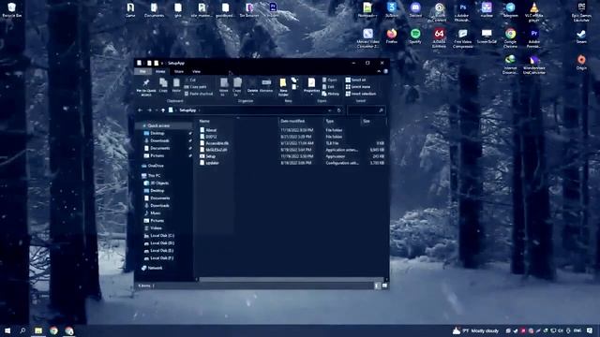Click History in the ribbon
Image resolution: width=600 pixels, height=337 pixels.
pyautogui.click(x=331, y=94)
